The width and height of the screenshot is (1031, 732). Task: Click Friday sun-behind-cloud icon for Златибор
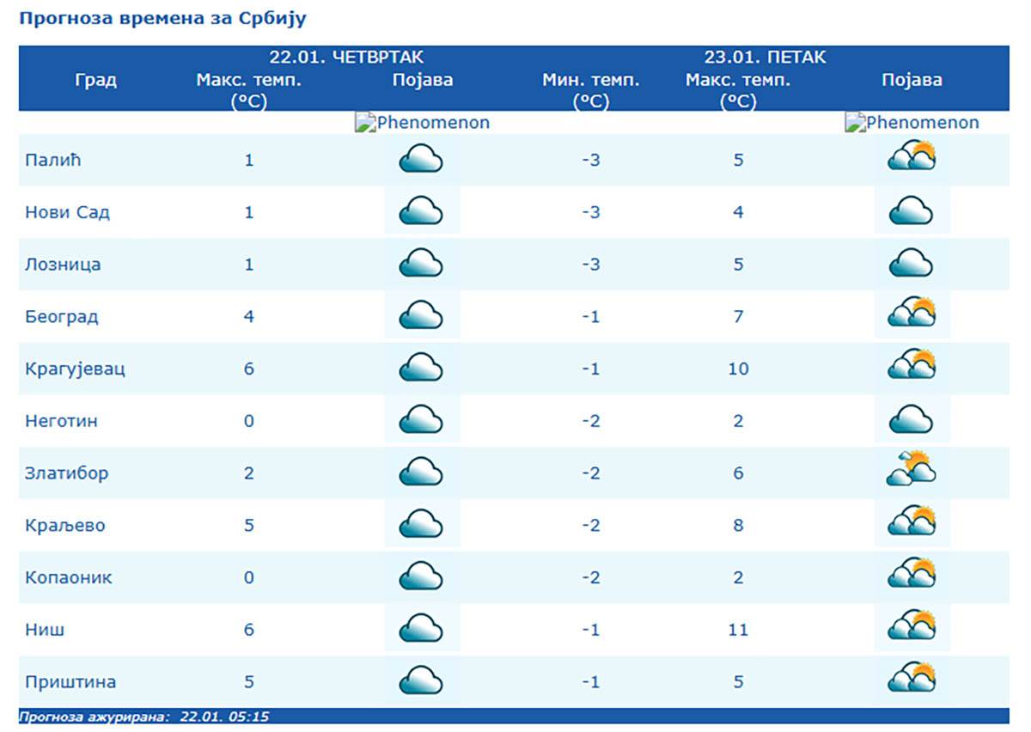(x=911, y=469)
